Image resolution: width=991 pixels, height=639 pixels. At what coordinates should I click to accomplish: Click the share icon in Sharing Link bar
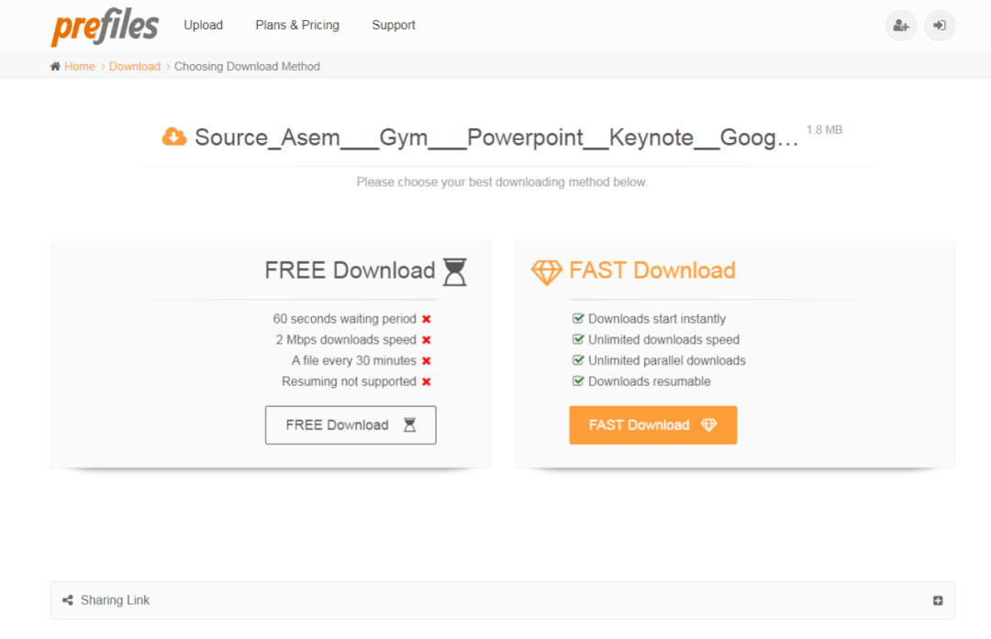point(68,600)
